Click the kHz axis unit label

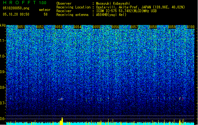[x=3, y=25]
